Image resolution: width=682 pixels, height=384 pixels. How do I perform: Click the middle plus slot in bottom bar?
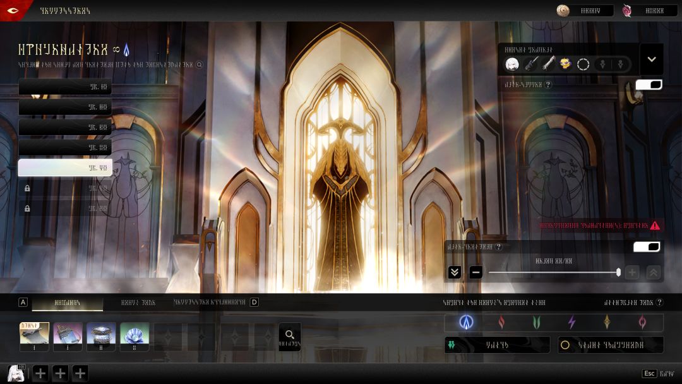coord(61,373)
